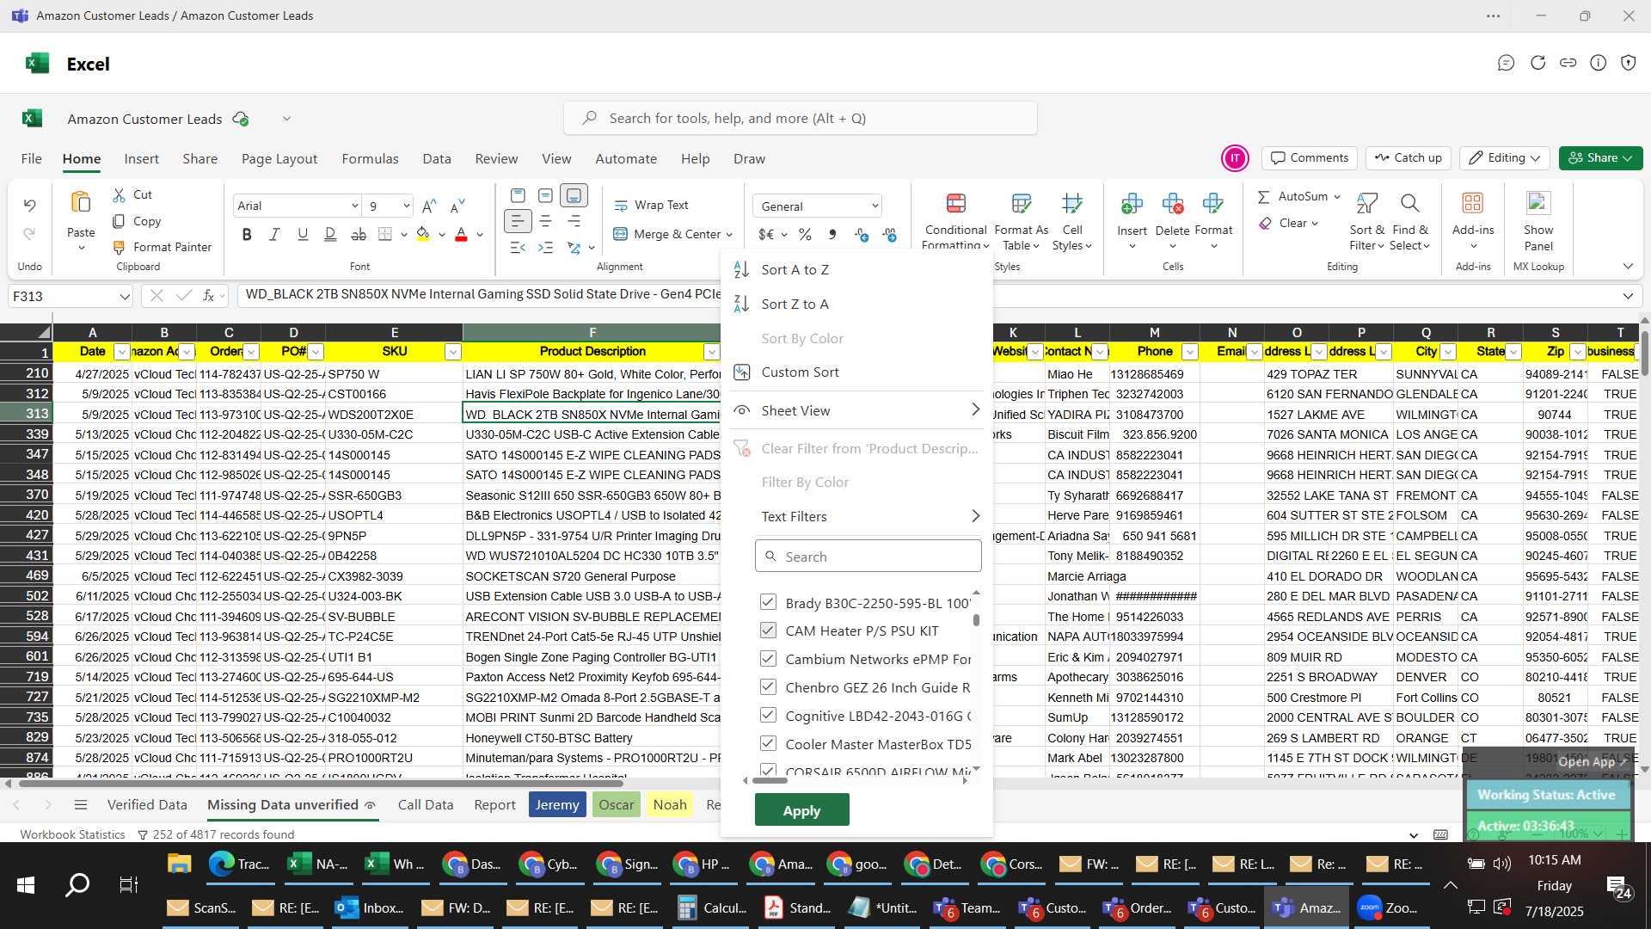Click the Delete cells icon

pos(1172,204)
